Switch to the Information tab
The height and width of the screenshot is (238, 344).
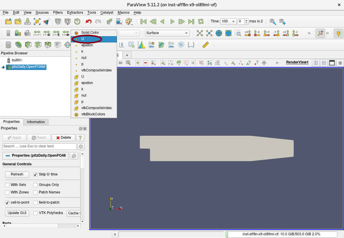click(36, 122)
